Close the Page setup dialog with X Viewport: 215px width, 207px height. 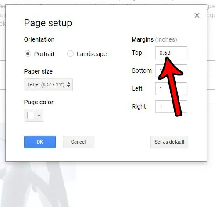point(197,15)
